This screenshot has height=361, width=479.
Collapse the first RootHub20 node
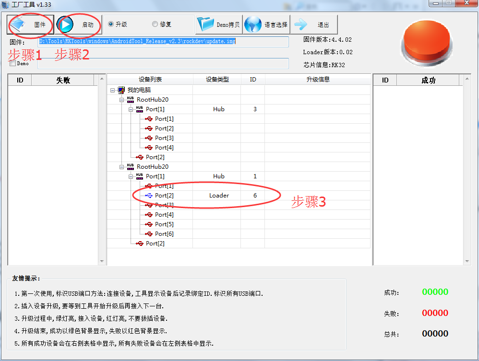(122, 100)
